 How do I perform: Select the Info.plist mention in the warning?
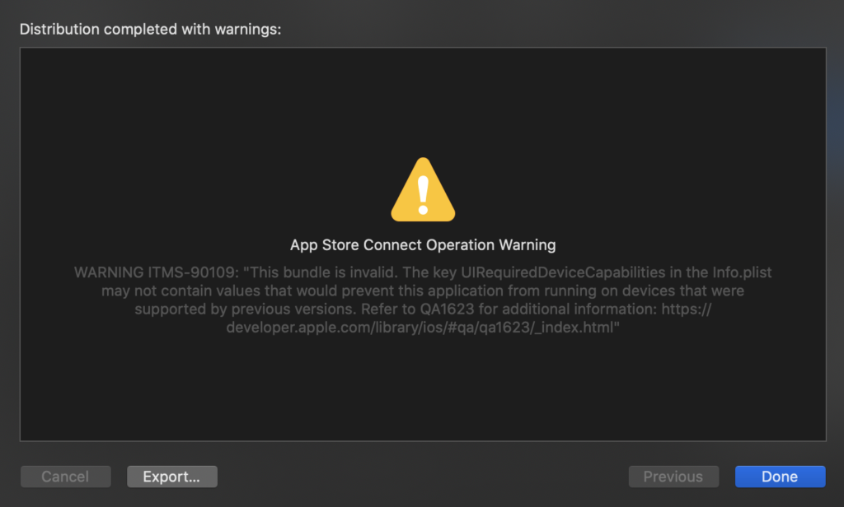(x=742, y=272)
